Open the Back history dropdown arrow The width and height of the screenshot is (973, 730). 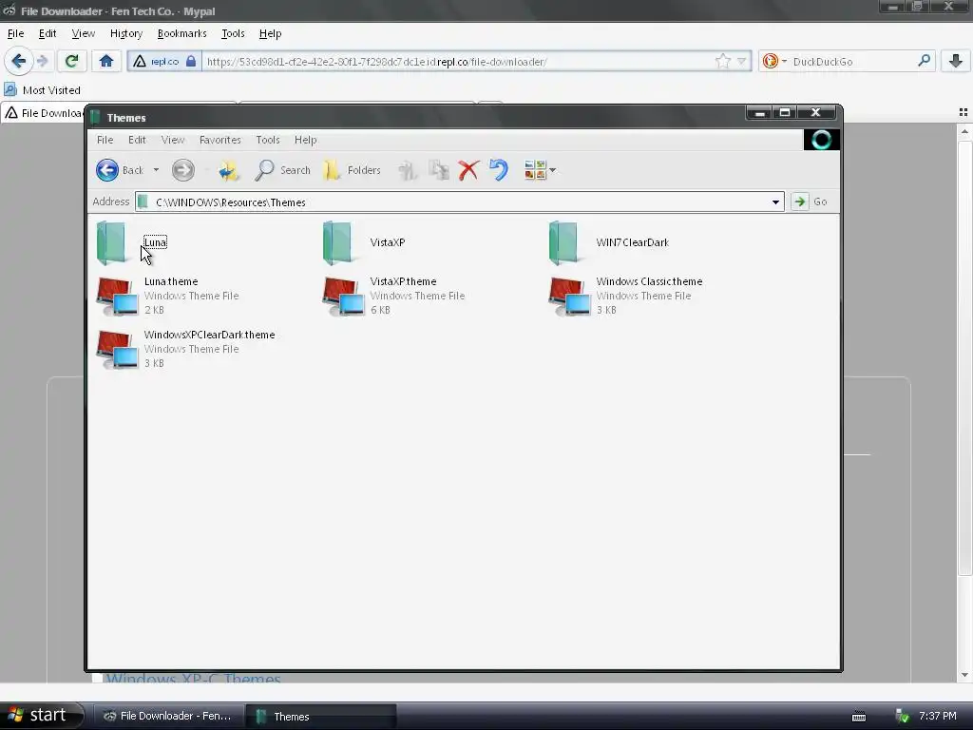click(x=156, y=170)
